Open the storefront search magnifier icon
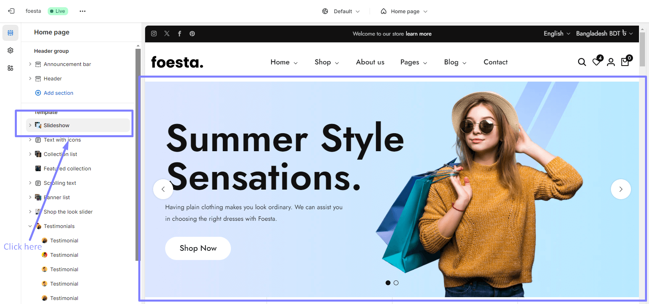649x304 pixels. [x=582, y=62]
